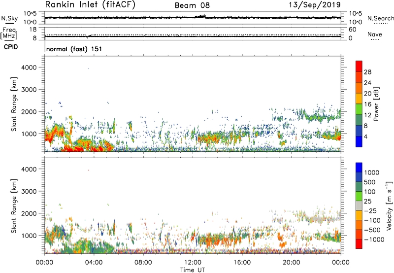Click the "08:00" time tick label
This screenshot has height=273, width=394.
point(143,263)
